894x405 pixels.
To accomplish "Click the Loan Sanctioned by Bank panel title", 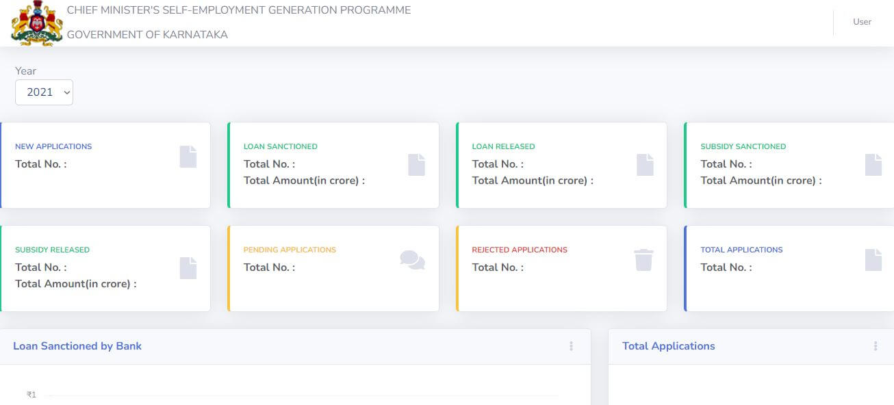I will (x=77, y=346).
